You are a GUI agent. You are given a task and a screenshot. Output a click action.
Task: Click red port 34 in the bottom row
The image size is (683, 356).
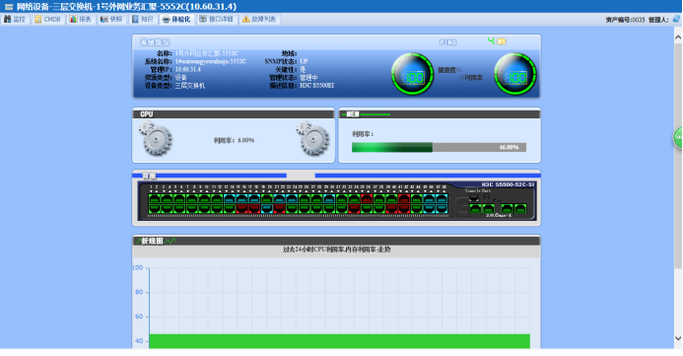pos(354,208)
